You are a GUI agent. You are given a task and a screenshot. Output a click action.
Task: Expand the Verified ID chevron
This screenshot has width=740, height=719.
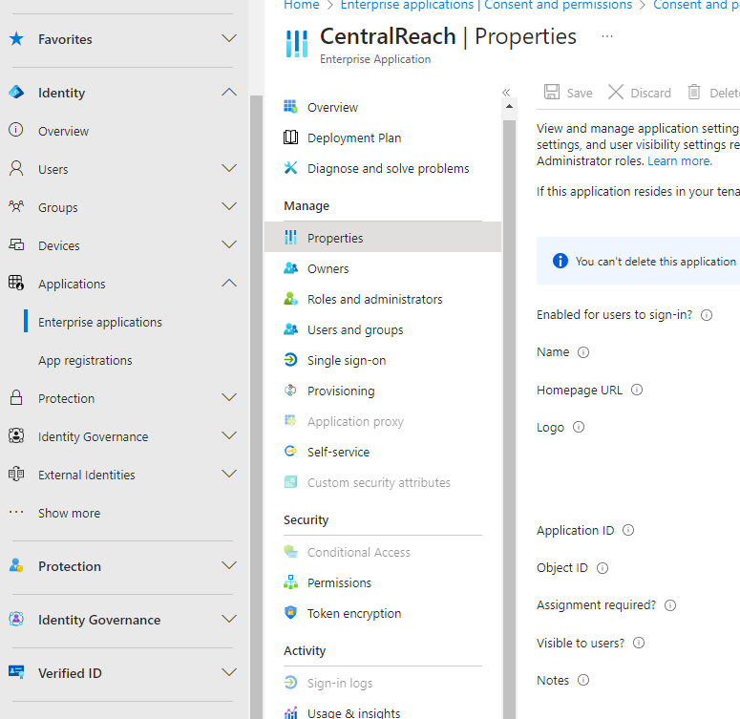point(229,672)
